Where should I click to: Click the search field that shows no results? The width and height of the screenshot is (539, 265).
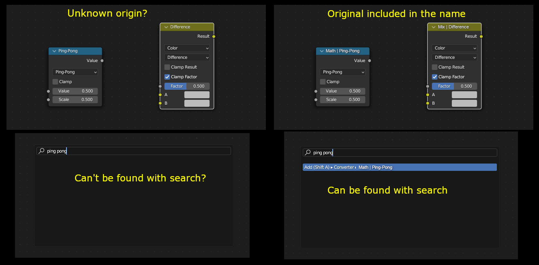tap(134, 151)
